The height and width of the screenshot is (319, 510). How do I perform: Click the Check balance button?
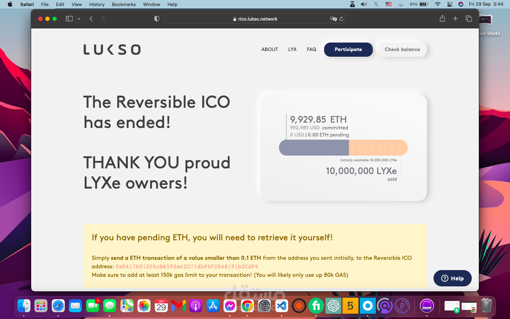click(x=402, y=49)
